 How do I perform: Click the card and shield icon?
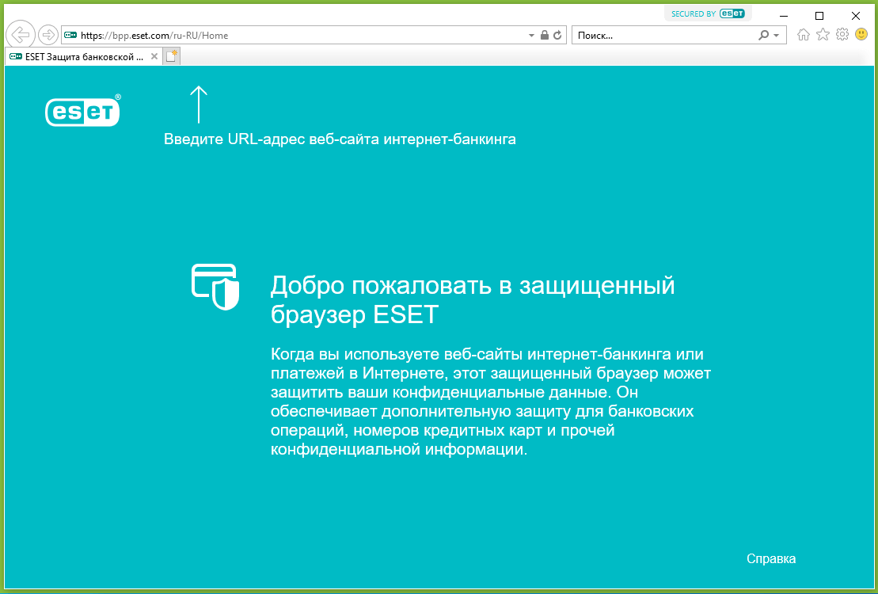215,287
